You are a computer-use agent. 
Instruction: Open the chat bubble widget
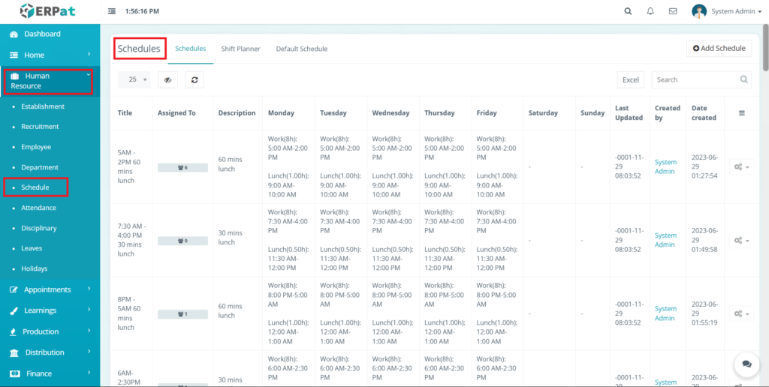point(746,364)
